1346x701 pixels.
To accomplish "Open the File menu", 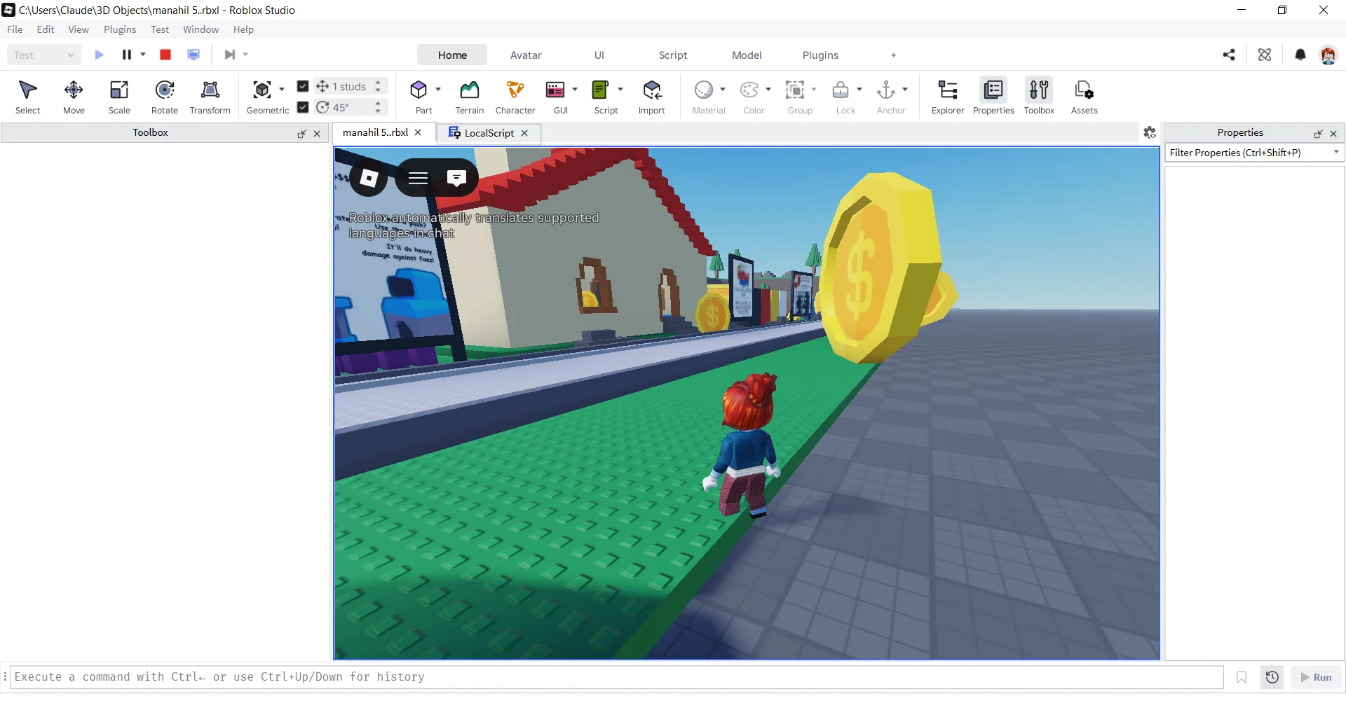I will (x=15, y=29).
